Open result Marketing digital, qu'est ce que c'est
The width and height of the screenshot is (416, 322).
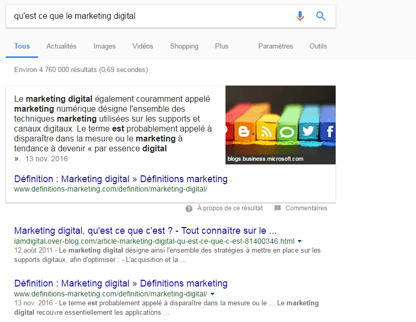pyautogui.click(x=146, y=231)
